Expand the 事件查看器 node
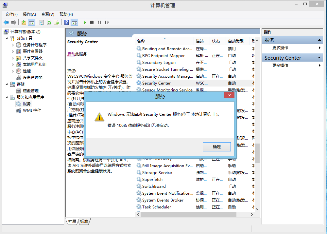The height and width of the screenshot is (234, 327). point(13,51)
